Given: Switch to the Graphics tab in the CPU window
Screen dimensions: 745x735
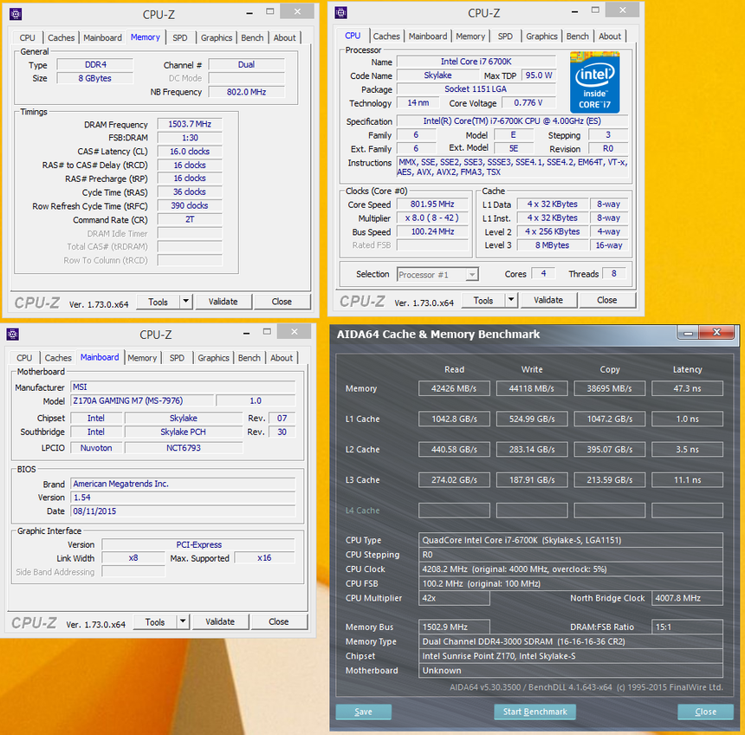Looking at the screenshot, I should tap(541, 36).
